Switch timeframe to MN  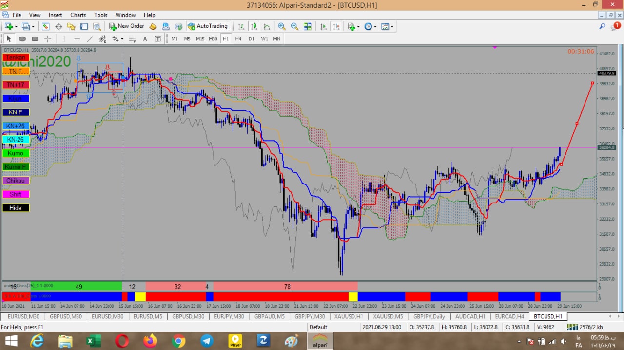coord(277,39)
